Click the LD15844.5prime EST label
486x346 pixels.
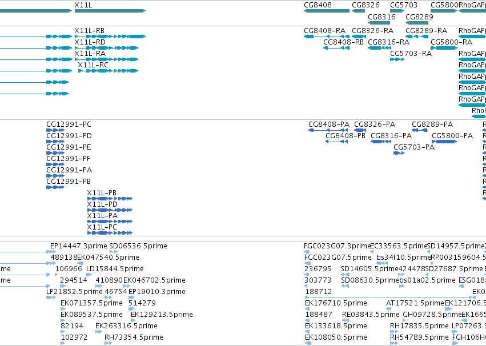pyautogui.click(x=115, y=269)
